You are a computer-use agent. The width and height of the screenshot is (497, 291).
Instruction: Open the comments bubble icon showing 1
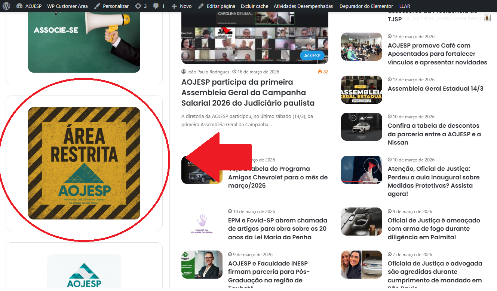click(156, 6)
